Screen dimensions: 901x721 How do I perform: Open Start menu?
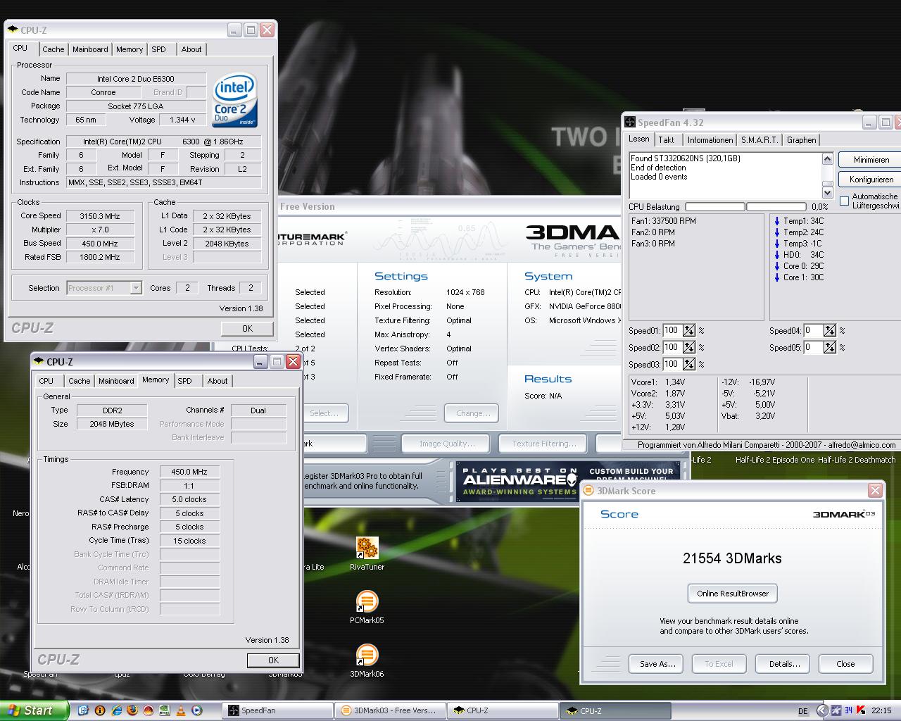click(x=34, y=710)
